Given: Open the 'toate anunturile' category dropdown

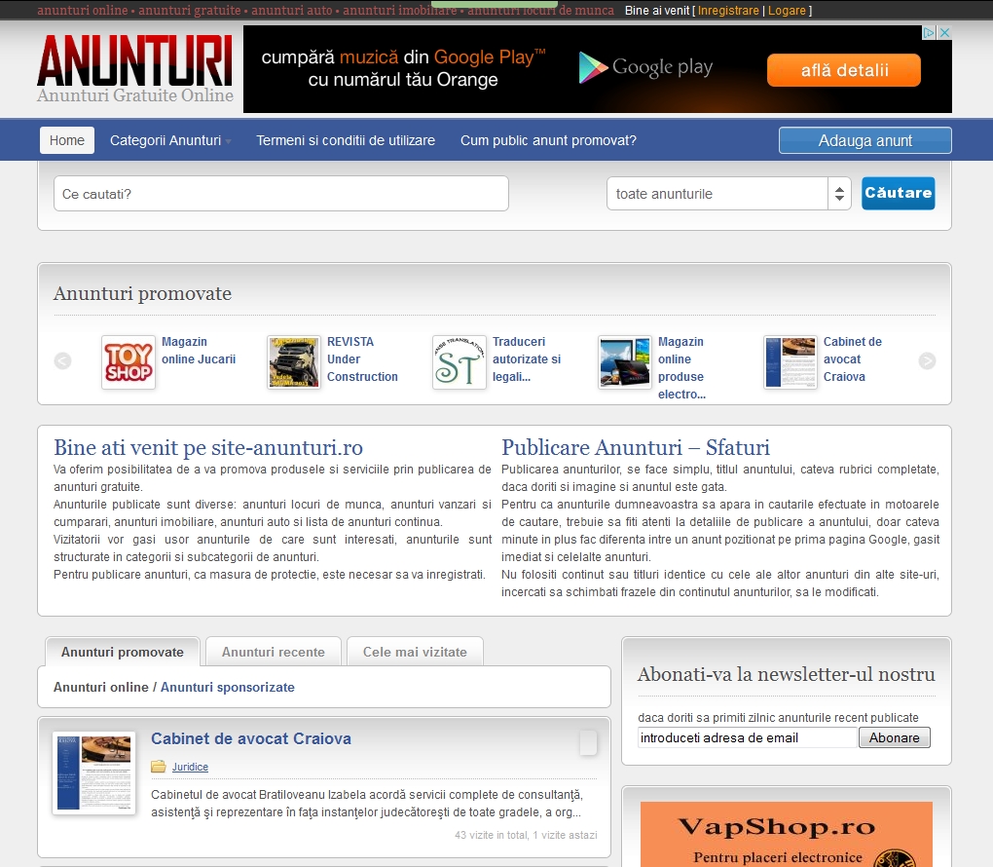Looking at the screenshot, I should [728, 194].
